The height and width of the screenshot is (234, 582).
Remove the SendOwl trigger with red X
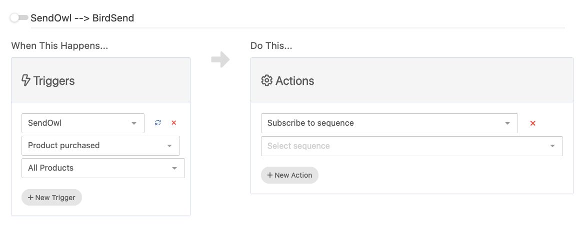point(174,123)
